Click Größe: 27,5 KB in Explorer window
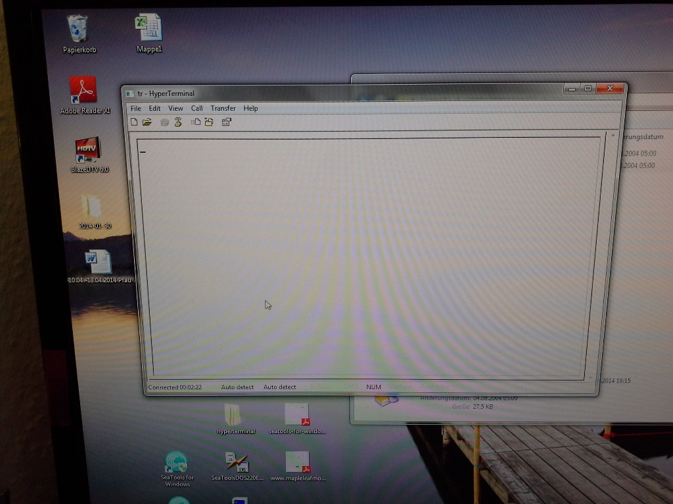Image resolution: width=673 pixels, height=504 pixels. [473, 407]
